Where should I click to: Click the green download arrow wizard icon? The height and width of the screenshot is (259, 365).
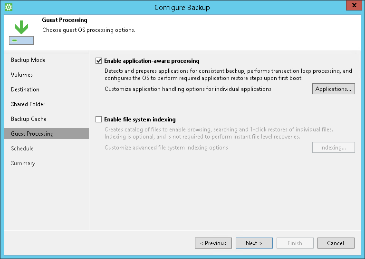coord(21,32)
